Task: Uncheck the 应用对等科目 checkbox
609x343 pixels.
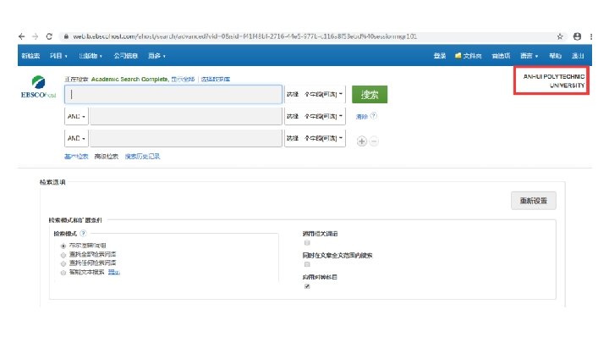Action: pos(307,286)
